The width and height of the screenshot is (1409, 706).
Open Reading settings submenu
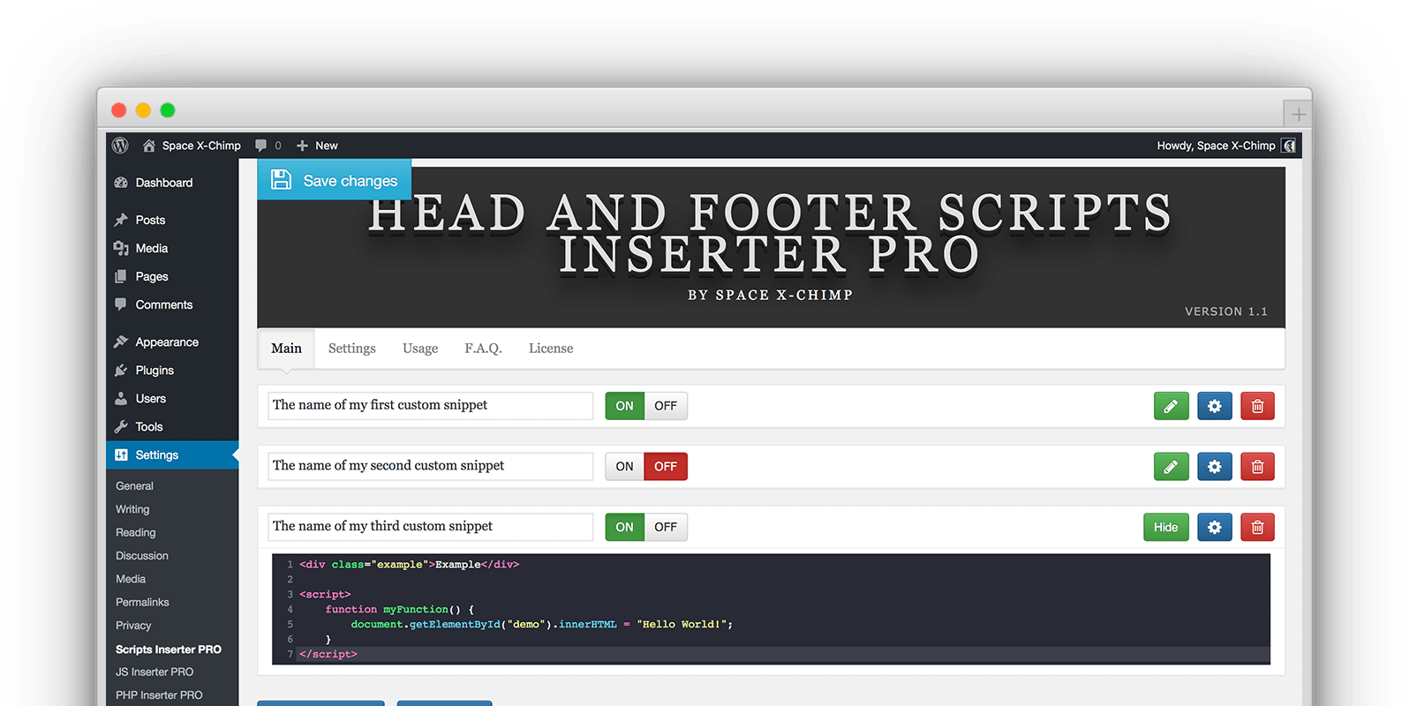tap(135, 532)
